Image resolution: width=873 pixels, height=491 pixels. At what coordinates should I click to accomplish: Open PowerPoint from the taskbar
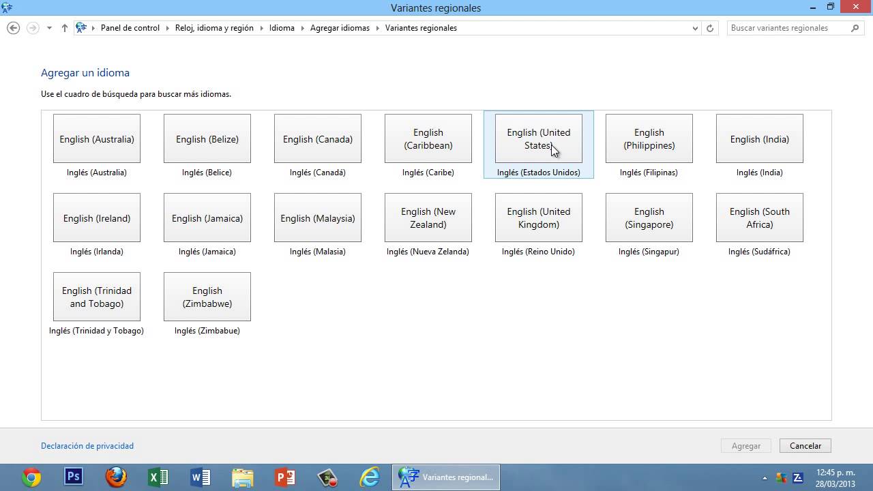[285, 477]
